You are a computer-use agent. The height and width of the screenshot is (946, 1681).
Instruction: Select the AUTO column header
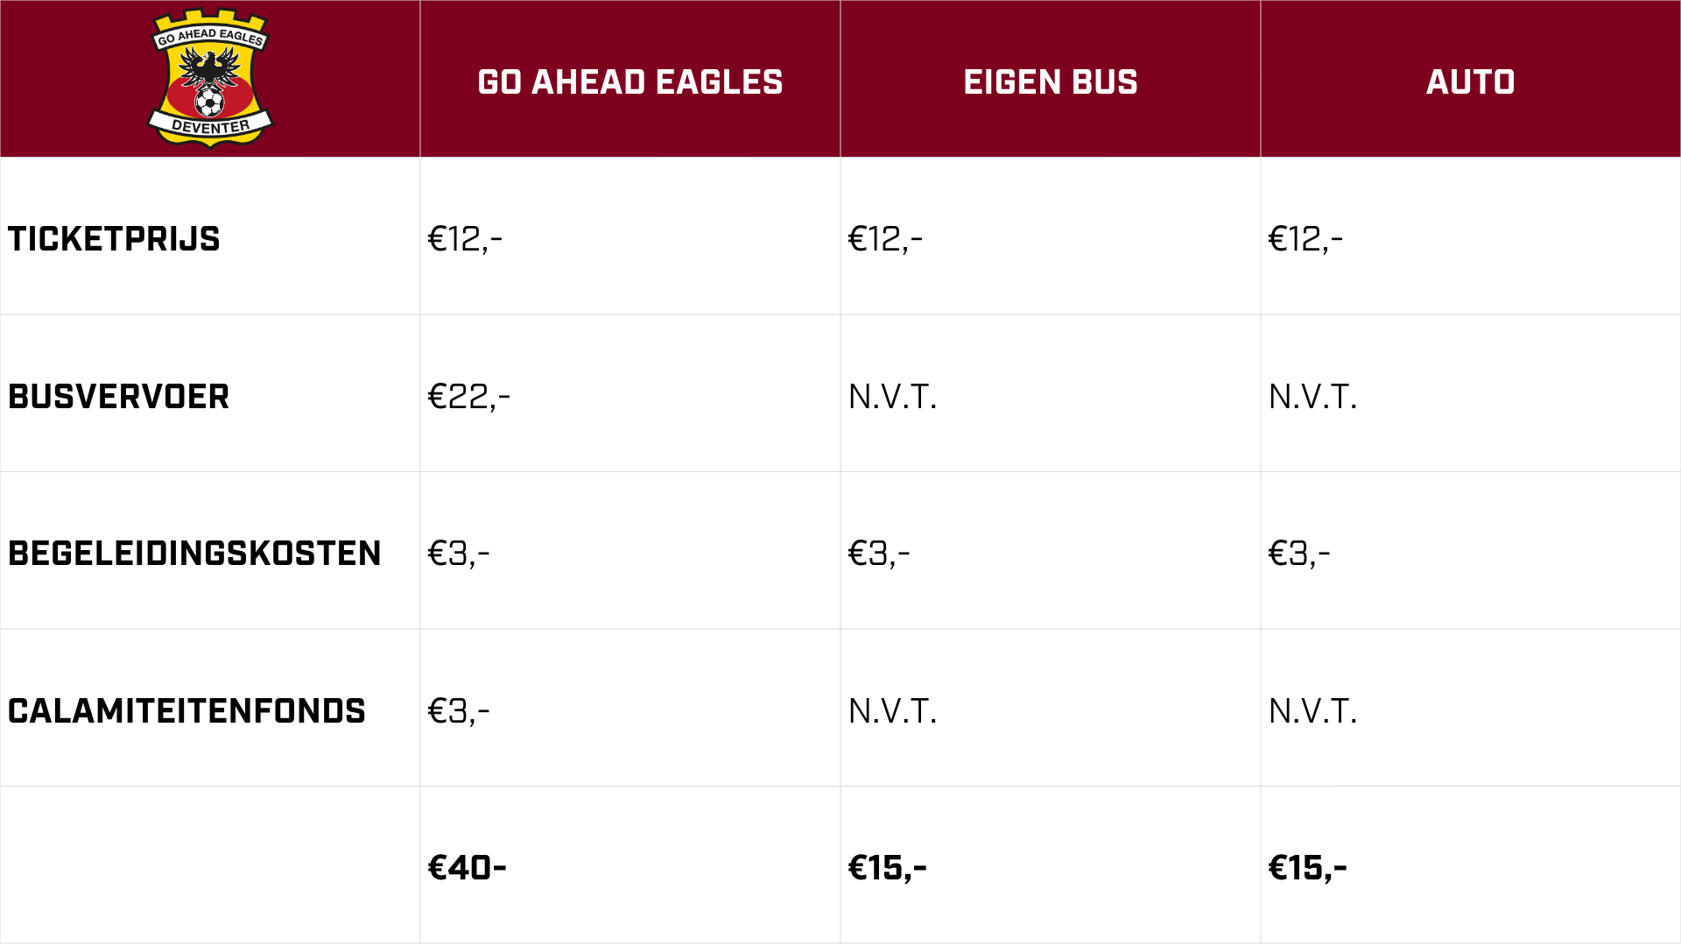pos(1471,82)
